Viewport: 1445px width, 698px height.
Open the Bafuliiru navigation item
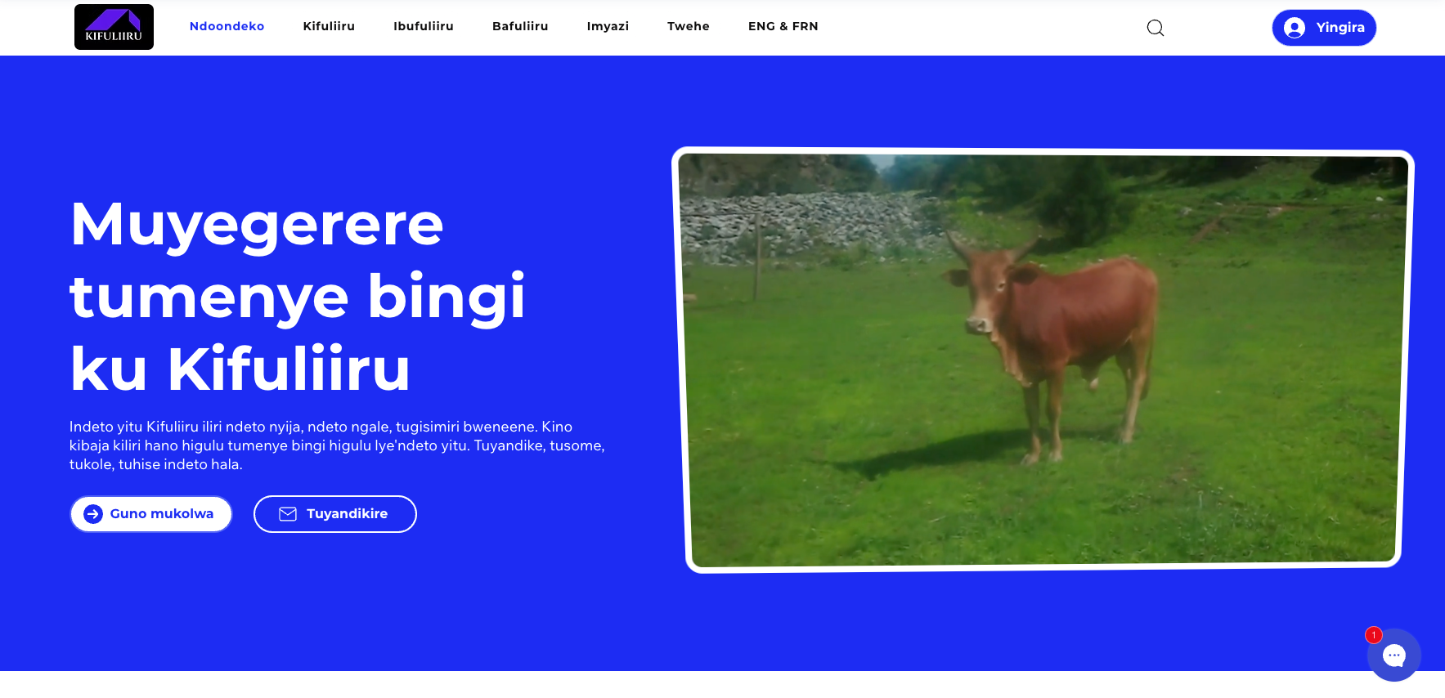click(x=520, y=26)
